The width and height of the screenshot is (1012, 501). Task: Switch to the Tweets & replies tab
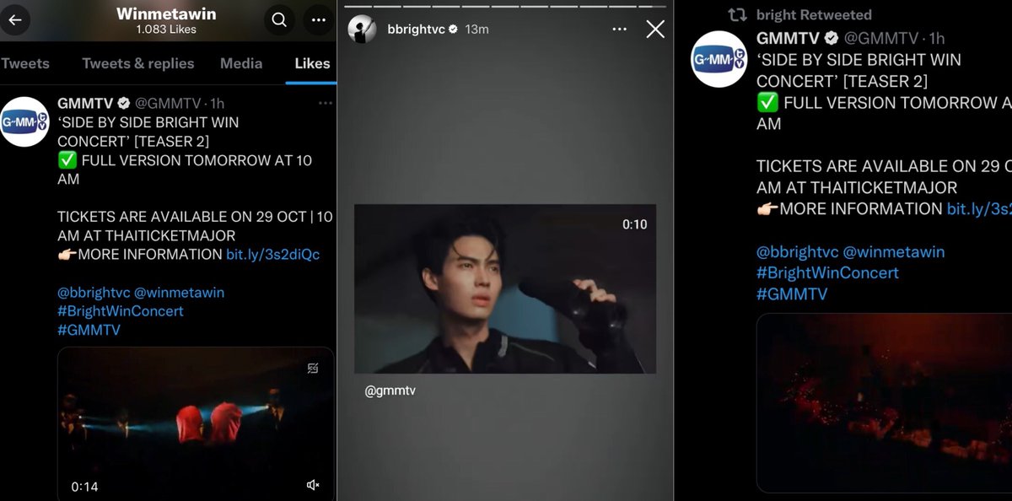[138, 63]
